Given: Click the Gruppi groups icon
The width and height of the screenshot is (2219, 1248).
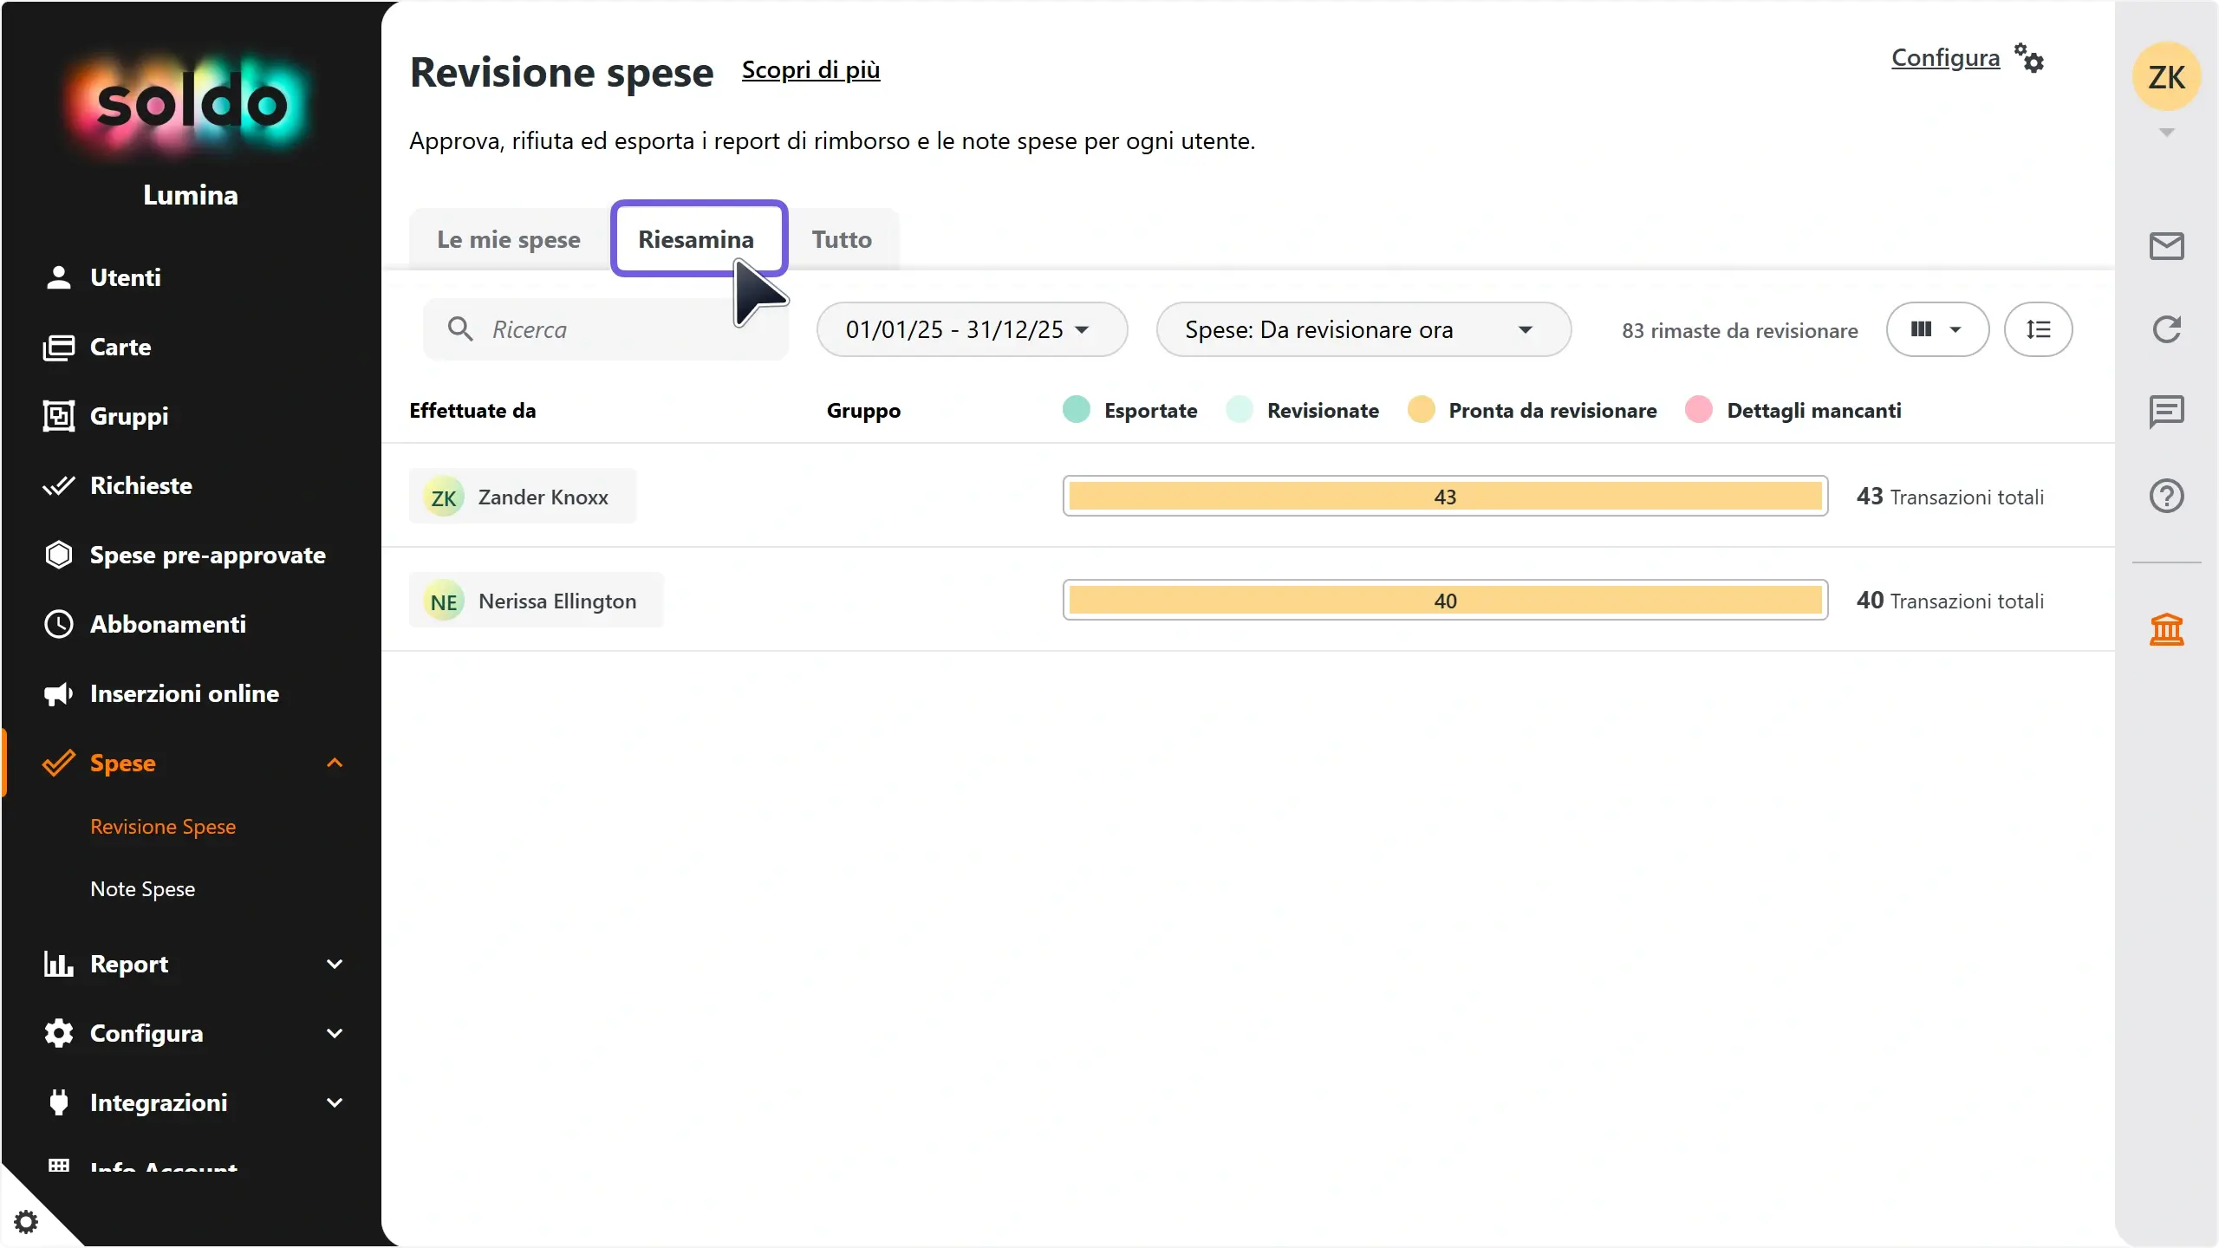Looking at the screenshot, I should pos(58,416).
